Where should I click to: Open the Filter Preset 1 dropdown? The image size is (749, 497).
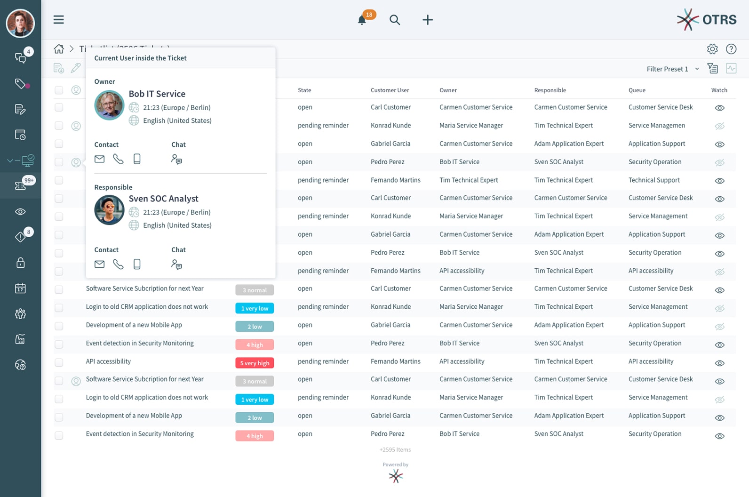click(672, 69)
